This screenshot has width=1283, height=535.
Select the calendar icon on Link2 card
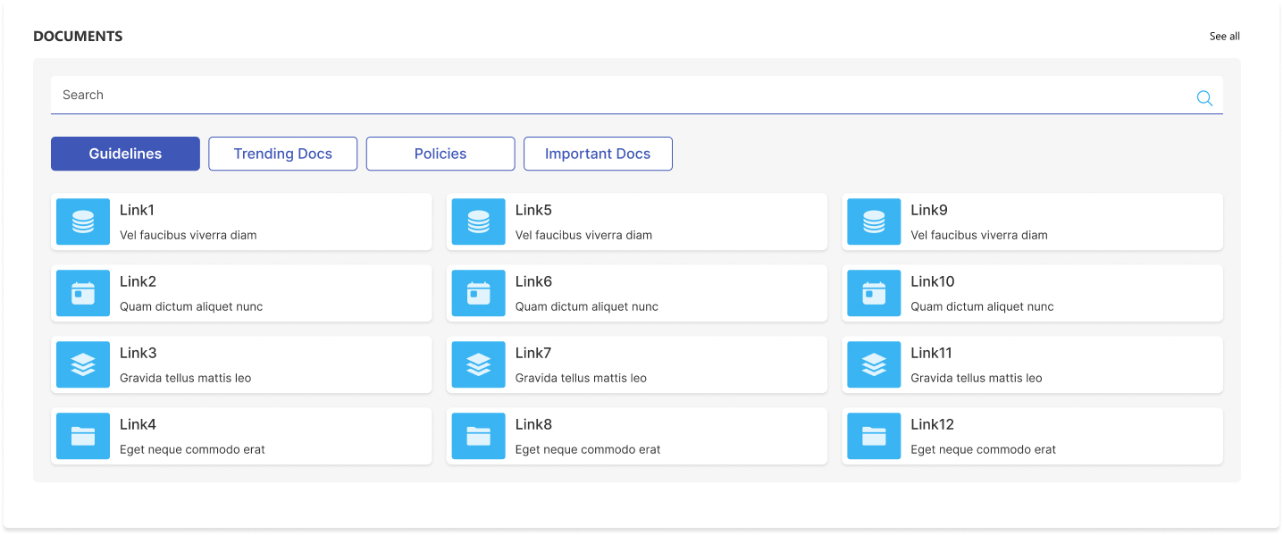click(x=82, y=293)
